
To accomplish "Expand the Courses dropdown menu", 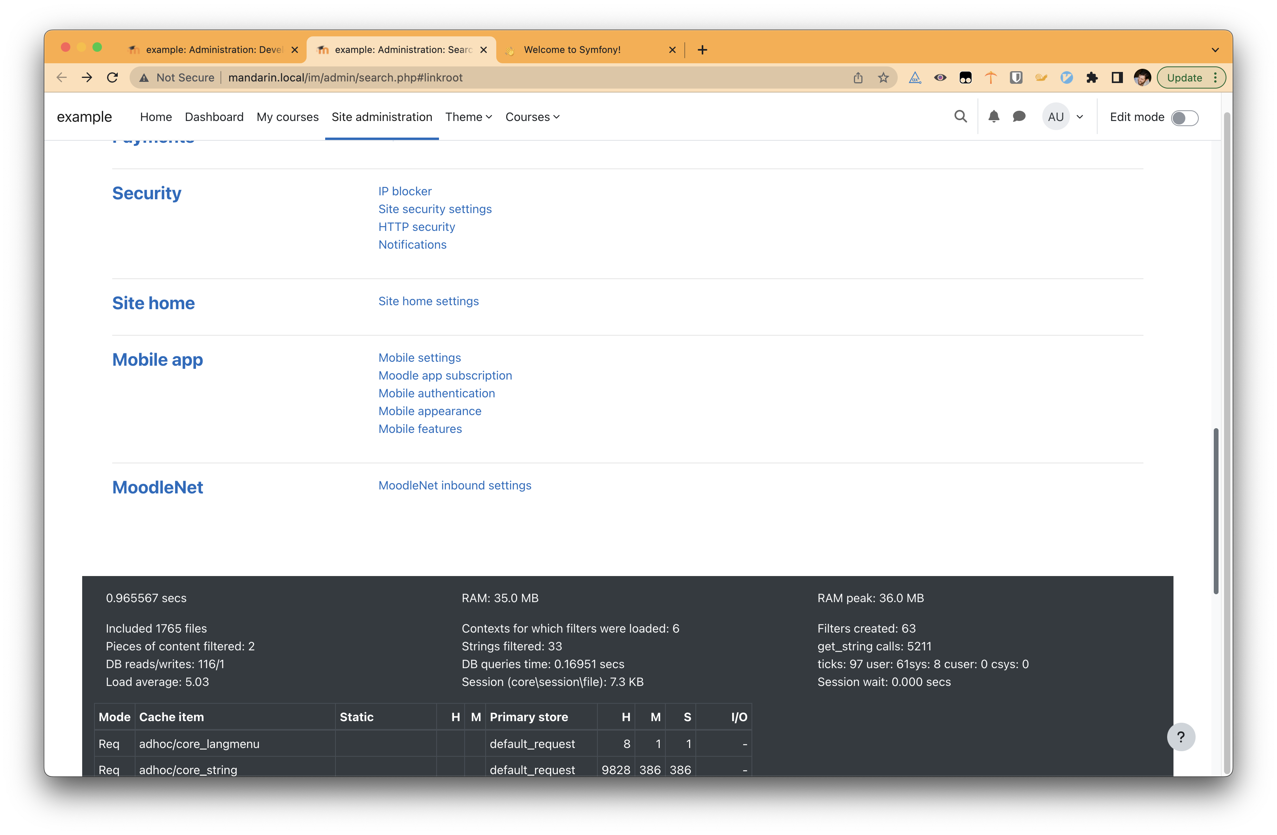I will (532, 117).
